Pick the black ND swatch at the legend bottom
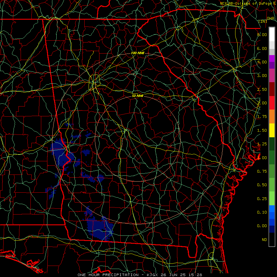The image size is (277, 277). point(272,239)
